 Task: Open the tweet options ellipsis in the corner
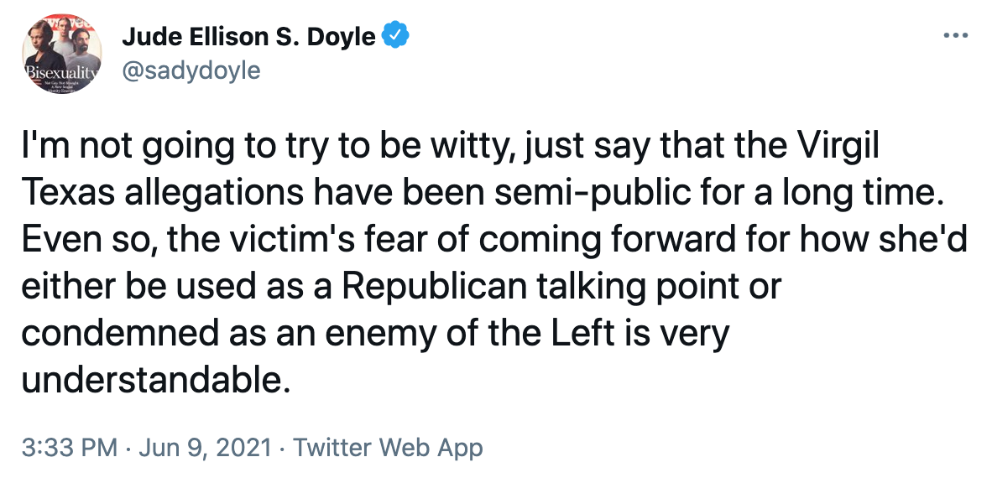[957, 35]
